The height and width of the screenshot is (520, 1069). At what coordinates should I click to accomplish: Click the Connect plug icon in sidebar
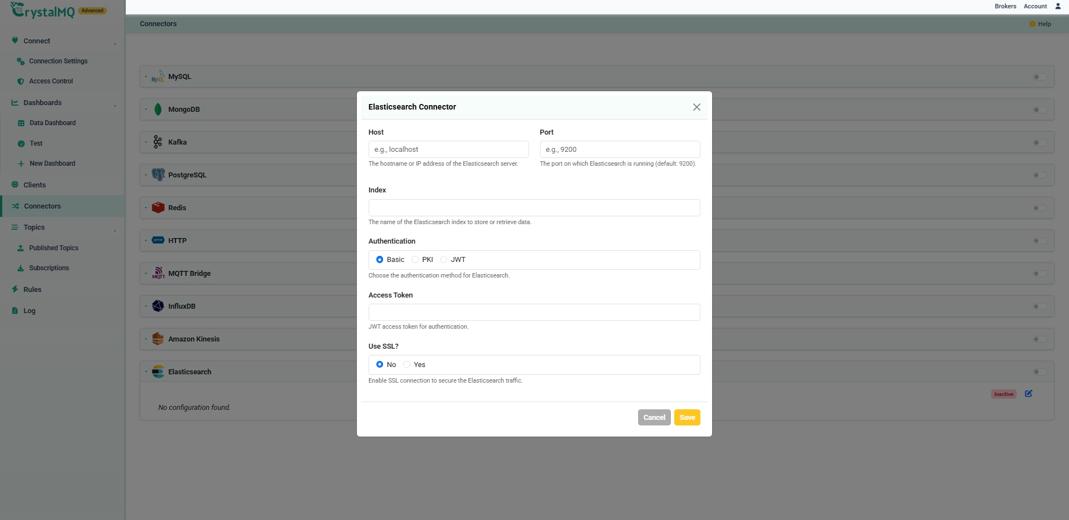(15, 41)
